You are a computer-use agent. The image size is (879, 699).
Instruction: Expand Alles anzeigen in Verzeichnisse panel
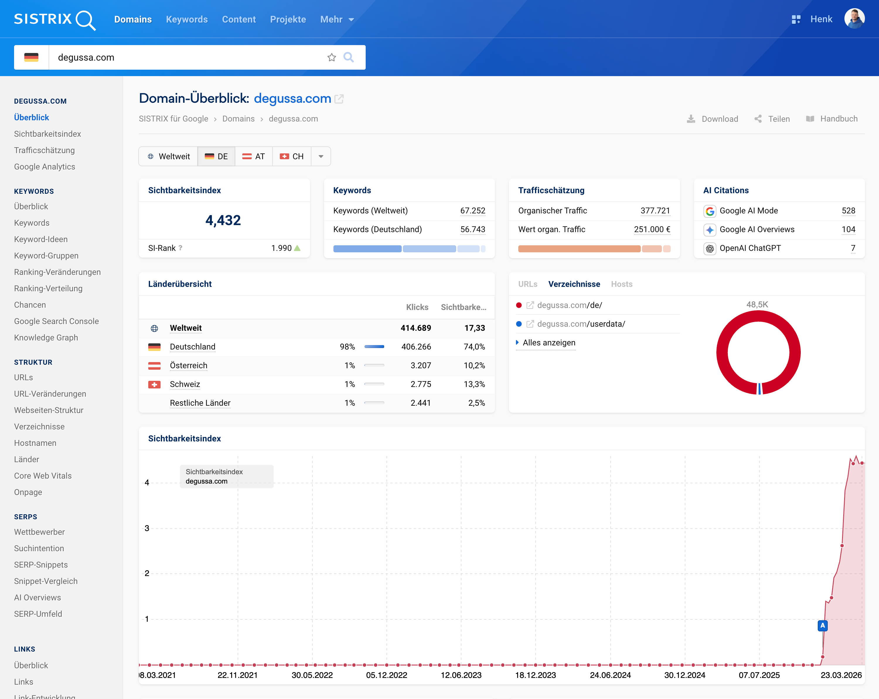[x=548, y=342]
